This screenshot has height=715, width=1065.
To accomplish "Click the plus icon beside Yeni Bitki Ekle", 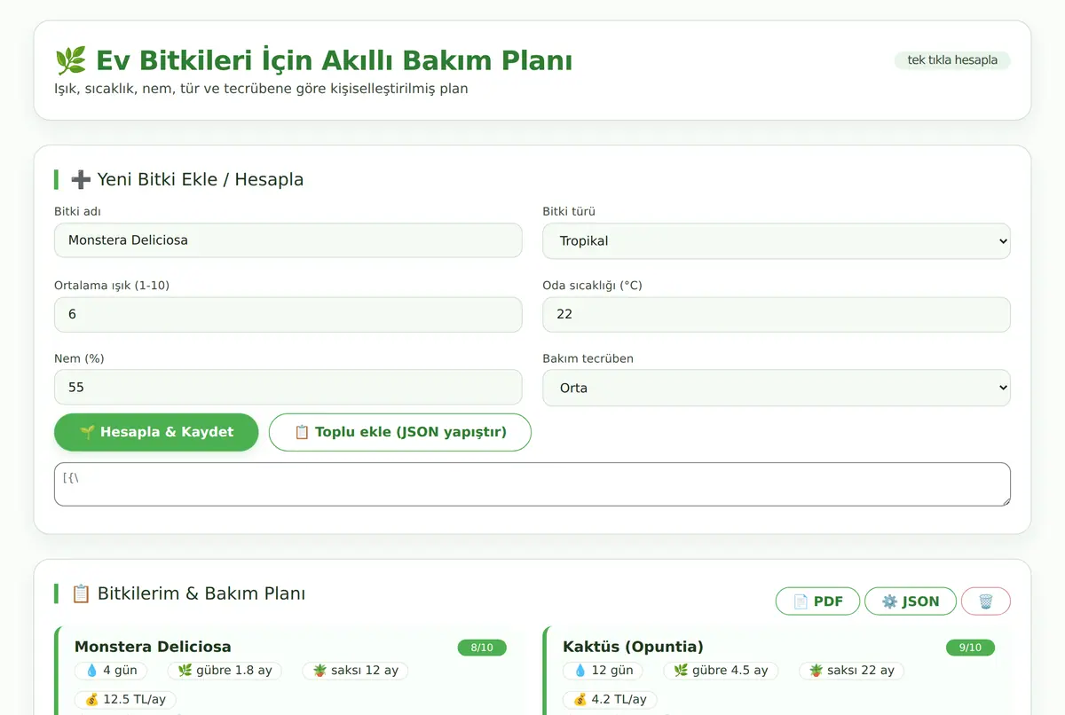I will (81, 179).
